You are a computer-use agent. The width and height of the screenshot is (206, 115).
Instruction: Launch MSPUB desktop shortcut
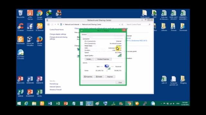(21, 93)
